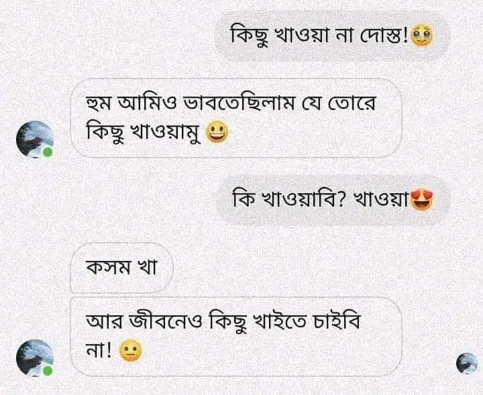
Task: Click the word দোস্ত! in top message
Action: point(384,36)
